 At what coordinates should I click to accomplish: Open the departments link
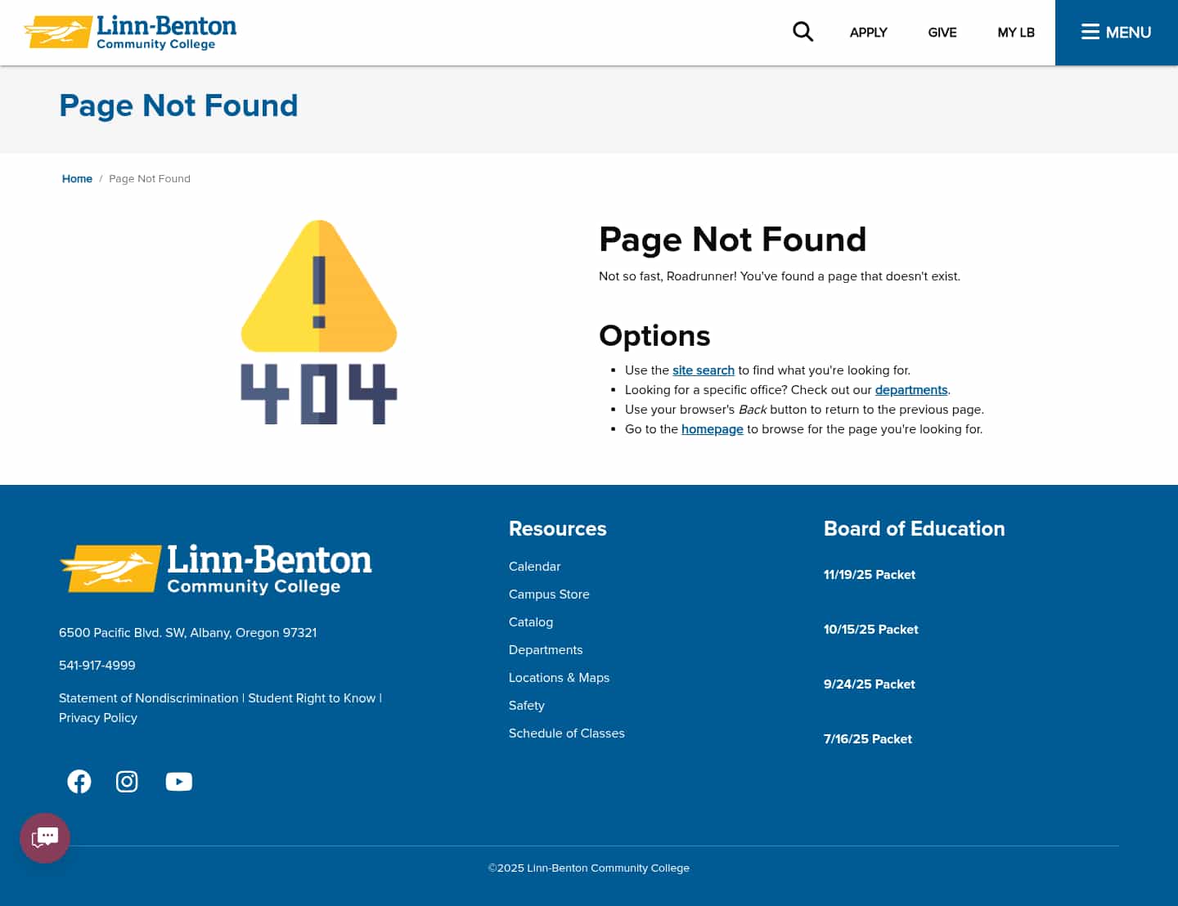(910, 390)
